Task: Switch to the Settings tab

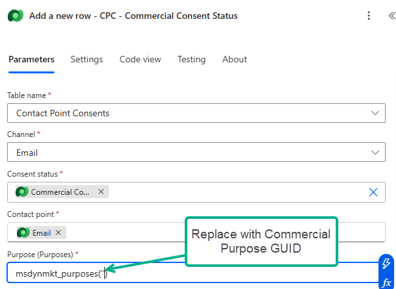Action: pyautogui.click(x=86, y=59)
